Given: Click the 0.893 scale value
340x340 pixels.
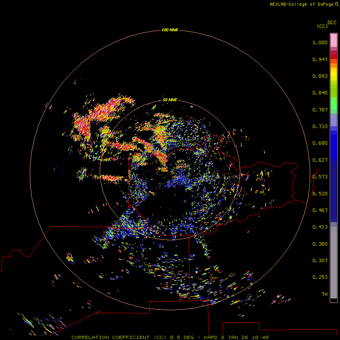Looking at the screenshot, I should [x=320, y=76].
